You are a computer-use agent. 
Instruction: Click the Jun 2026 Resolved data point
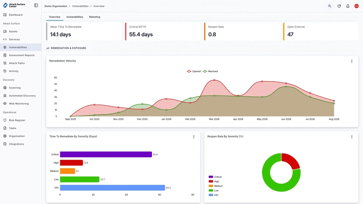(286, 87)
